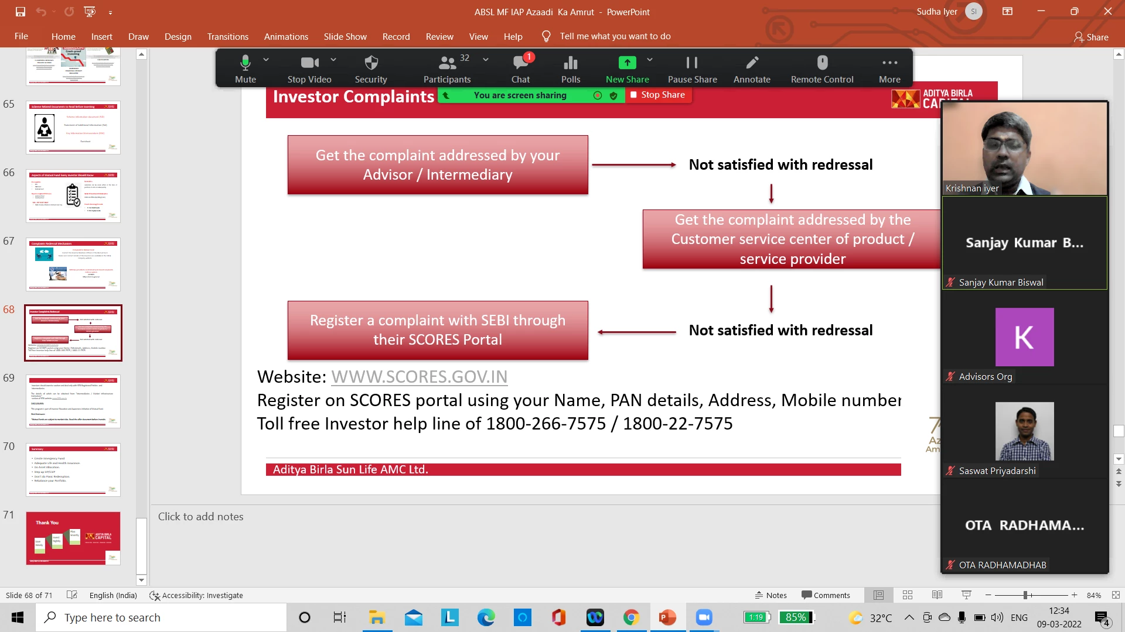Type here to search taskbar box

click(x=161, y=617)
